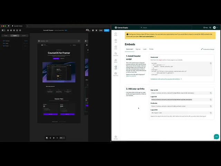
Task: Click the app preview thumbnail in Framer canvas
Action: click(x=59, y=72)
